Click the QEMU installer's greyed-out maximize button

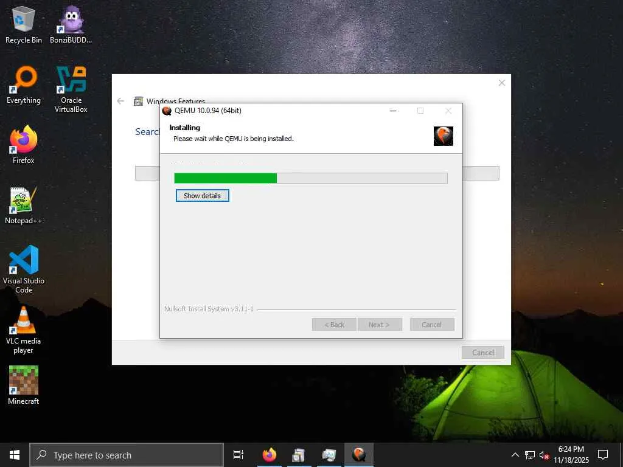tap(420, 111)
